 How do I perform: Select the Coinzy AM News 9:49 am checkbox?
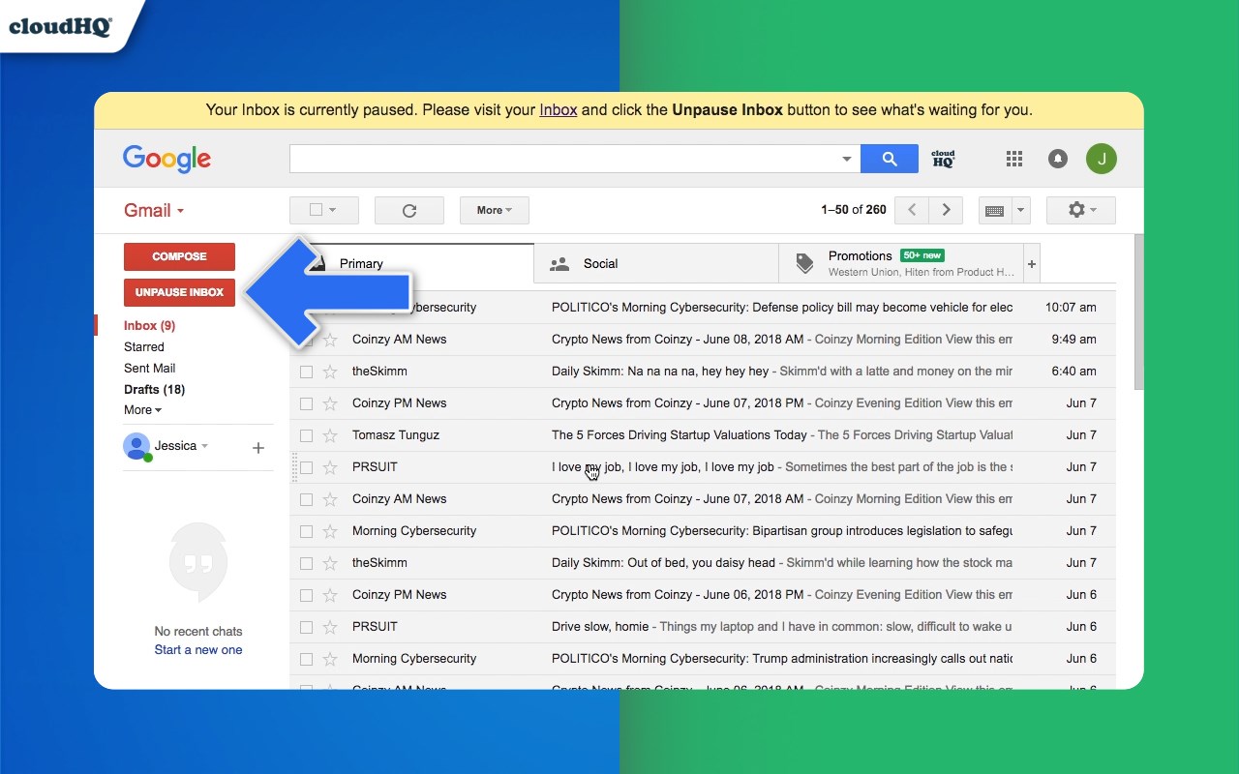coord(306,340)
